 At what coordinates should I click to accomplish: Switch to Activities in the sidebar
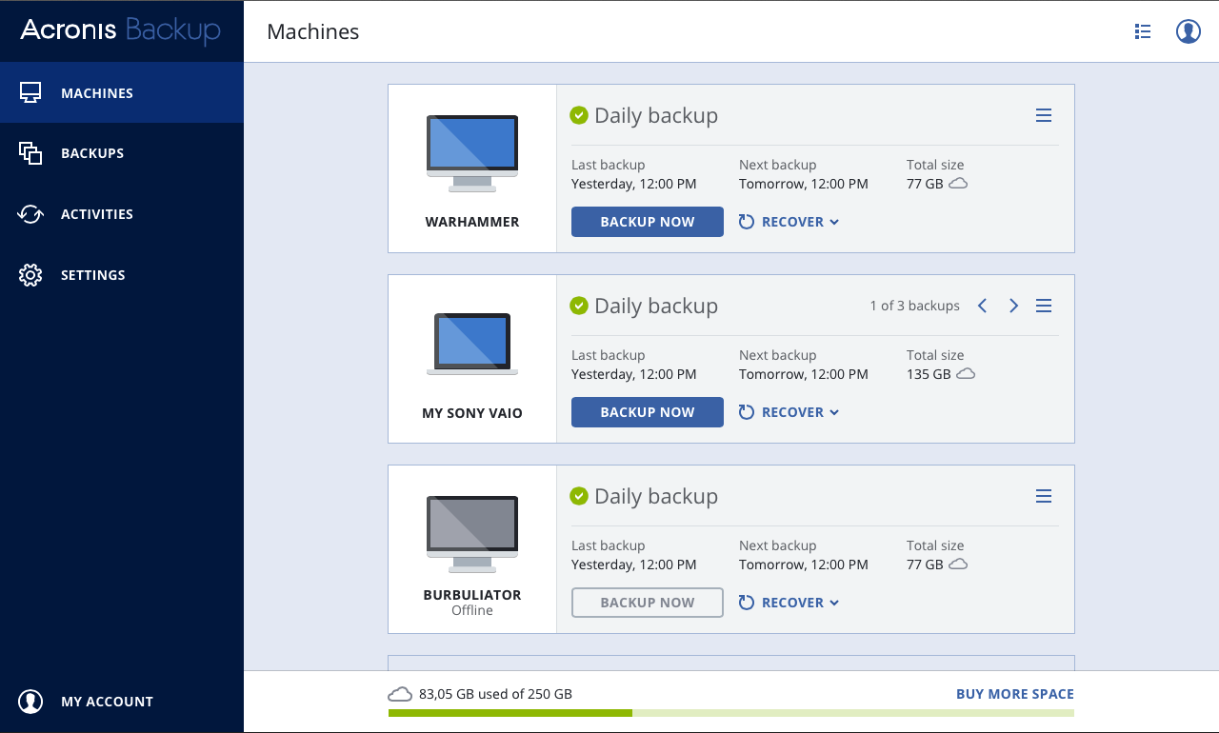(x=95, y=214)
